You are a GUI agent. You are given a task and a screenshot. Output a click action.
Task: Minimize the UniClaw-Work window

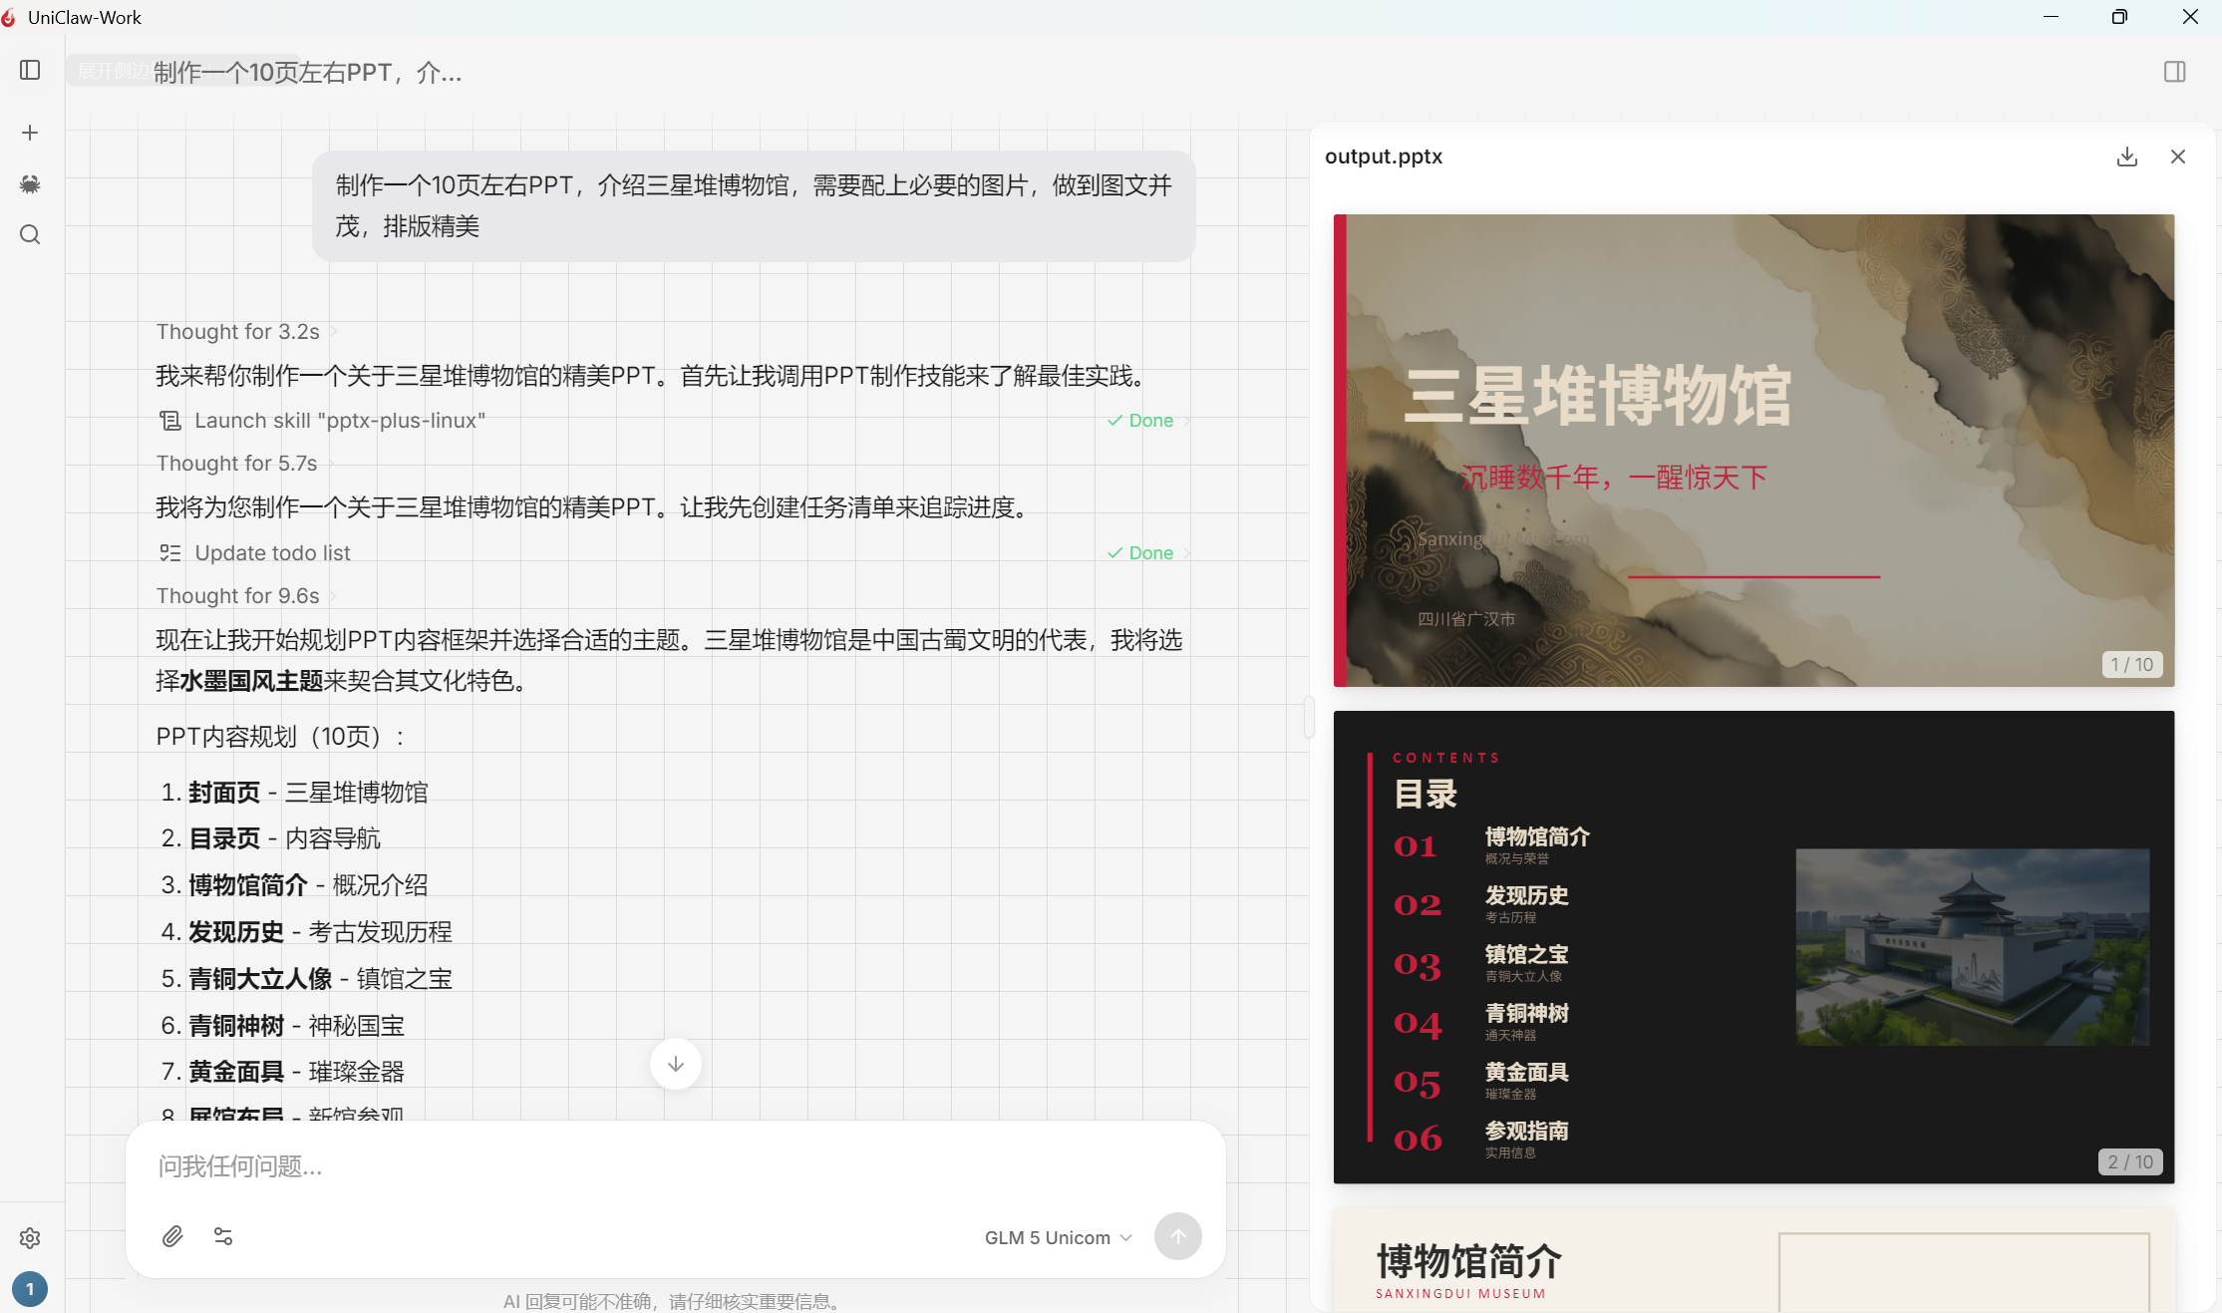[2051, 17]
